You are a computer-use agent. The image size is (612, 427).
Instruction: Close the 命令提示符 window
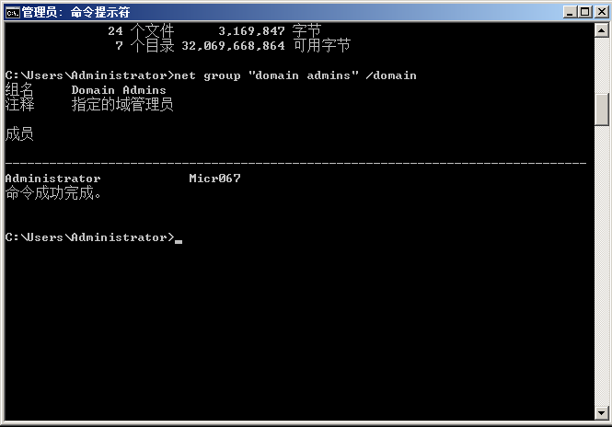tap(602, 12)
